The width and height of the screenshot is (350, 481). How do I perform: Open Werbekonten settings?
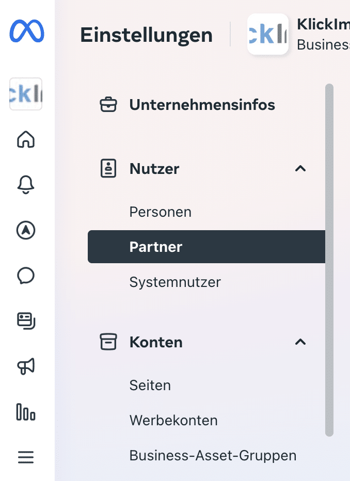coord(173,421)
